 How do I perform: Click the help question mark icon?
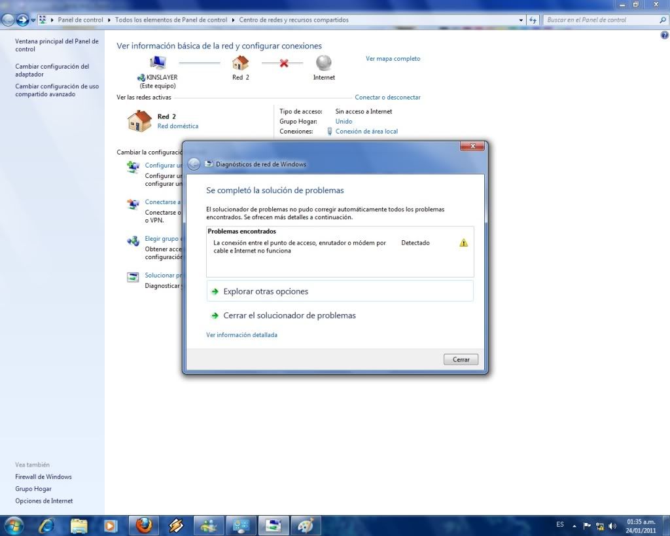click(664, 35)
